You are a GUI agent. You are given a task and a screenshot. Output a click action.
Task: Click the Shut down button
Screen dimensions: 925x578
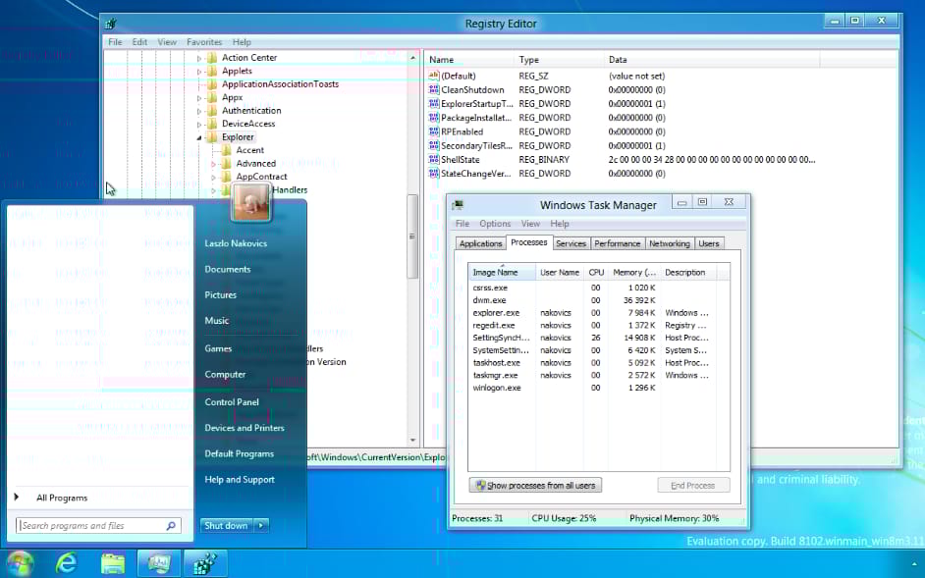(x=226, y=526)
